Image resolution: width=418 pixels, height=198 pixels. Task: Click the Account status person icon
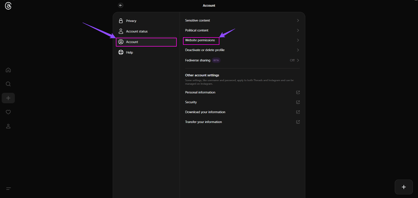pyautogui.click(x=121, y=31)
